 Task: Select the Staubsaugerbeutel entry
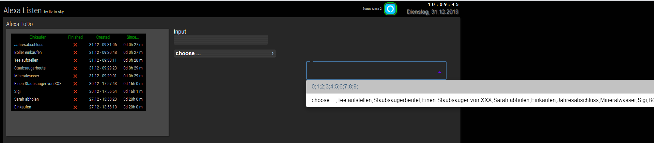pyautogui.click(x=30, y=68)
